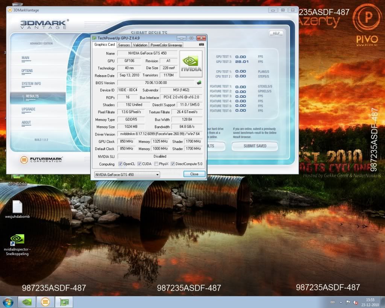Viewport: 385px width, 308px height.
Task: Click the GPU-Z screenshot camera icon
Action: pyautogui.click(x=202, y=44)
